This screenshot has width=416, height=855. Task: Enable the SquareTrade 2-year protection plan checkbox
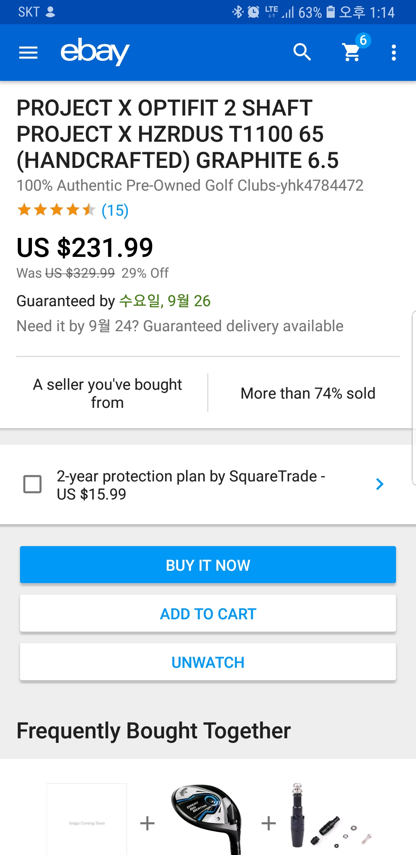(33, 484)
